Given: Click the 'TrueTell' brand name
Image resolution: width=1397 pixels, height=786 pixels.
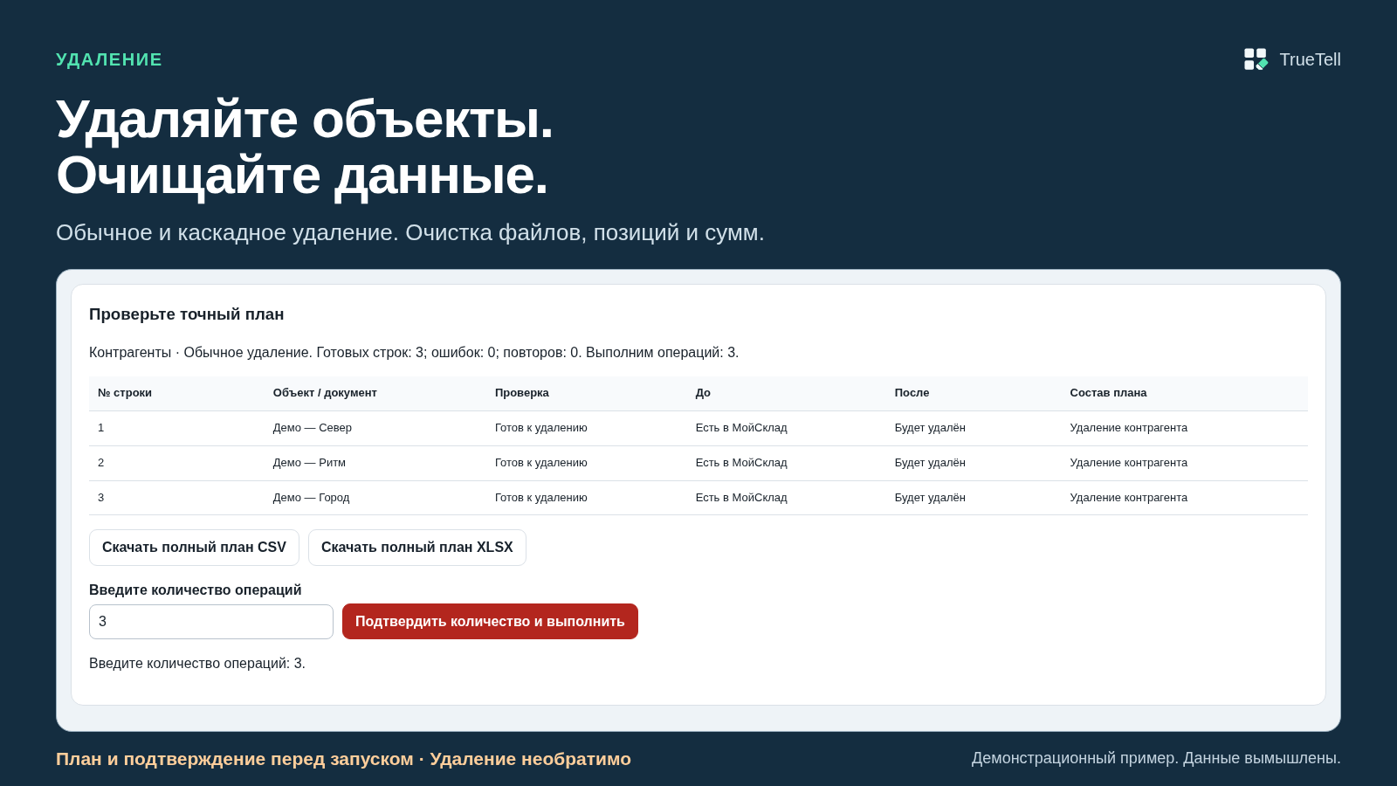Looking at the screenshot, I should 1310,59.
